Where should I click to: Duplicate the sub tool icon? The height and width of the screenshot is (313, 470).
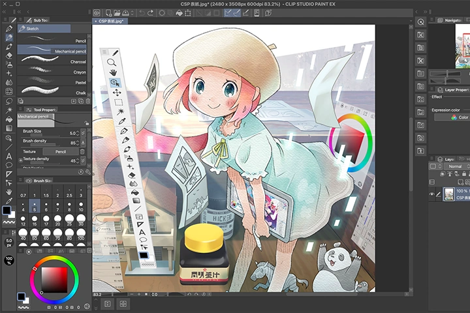pyautogui.click(x=81, y=101)
